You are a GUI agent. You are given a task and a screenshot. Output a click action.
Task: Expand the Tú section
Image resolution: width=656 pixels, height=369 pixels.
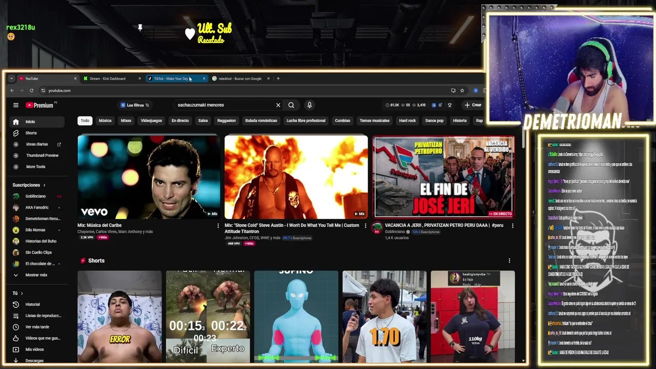[x=17, y=293]
